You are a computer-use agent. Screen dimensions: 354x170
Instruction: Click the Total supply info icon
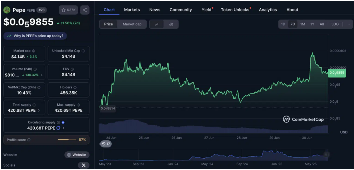tap(34, 105)
